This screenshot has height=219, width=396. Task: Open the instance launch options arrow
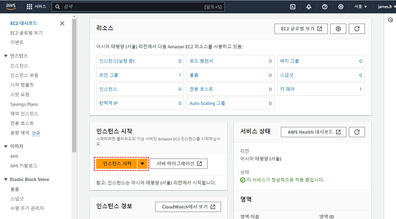pyautogui.click(x=142, y=164)
